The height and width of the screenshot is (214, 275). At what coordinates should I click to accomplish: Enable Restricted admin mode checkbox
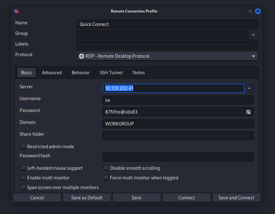click(x=23, y=146)
